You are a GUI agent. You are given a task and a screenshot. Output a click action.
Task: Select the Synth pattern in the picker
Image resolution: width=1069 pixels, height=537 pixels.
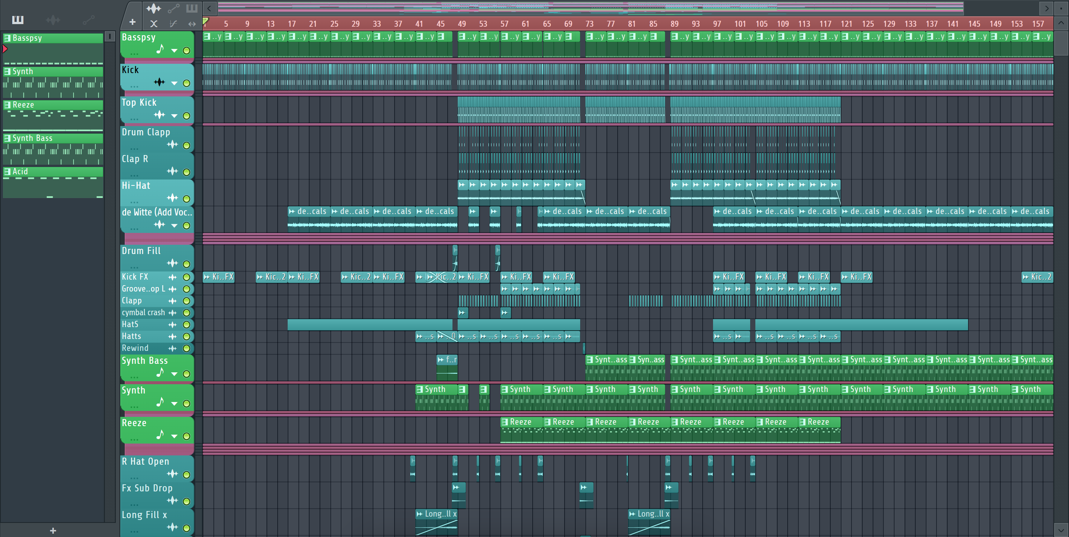coord(53,82)
